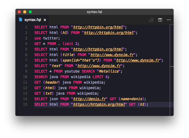Split the editor with the split icon
This screenshot has height=138, width=189.
(x=160, y=20)
